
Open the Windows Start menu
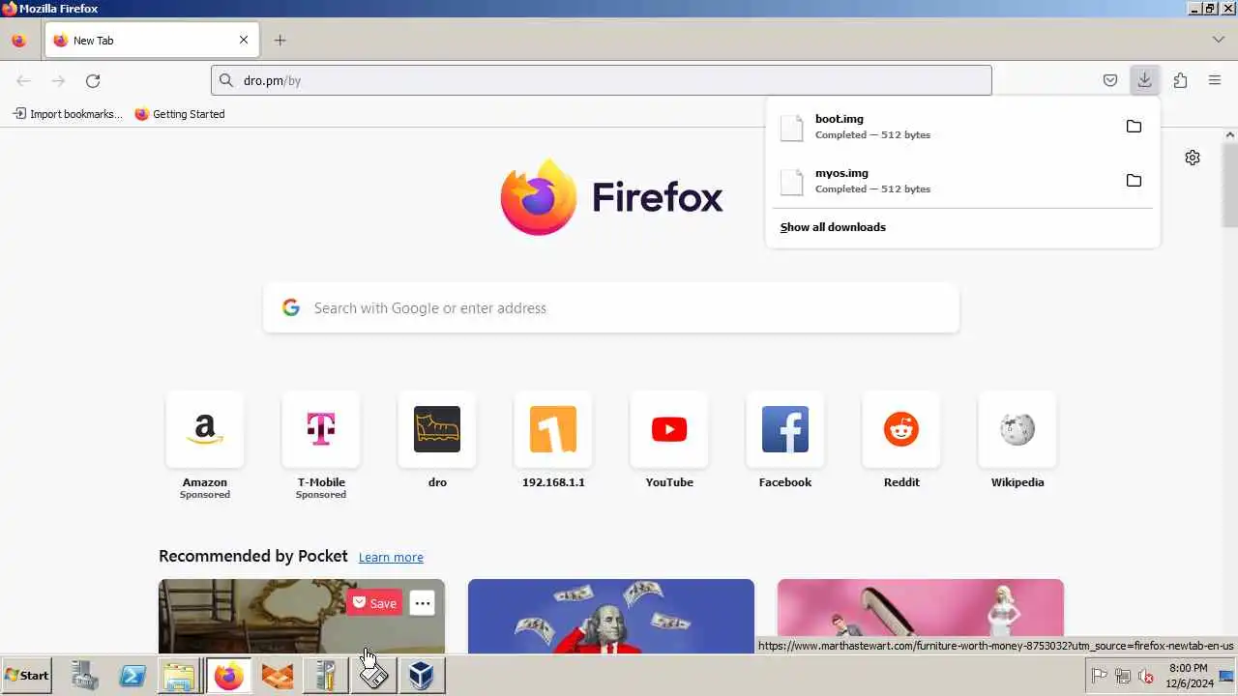click(x=27, y=676)
